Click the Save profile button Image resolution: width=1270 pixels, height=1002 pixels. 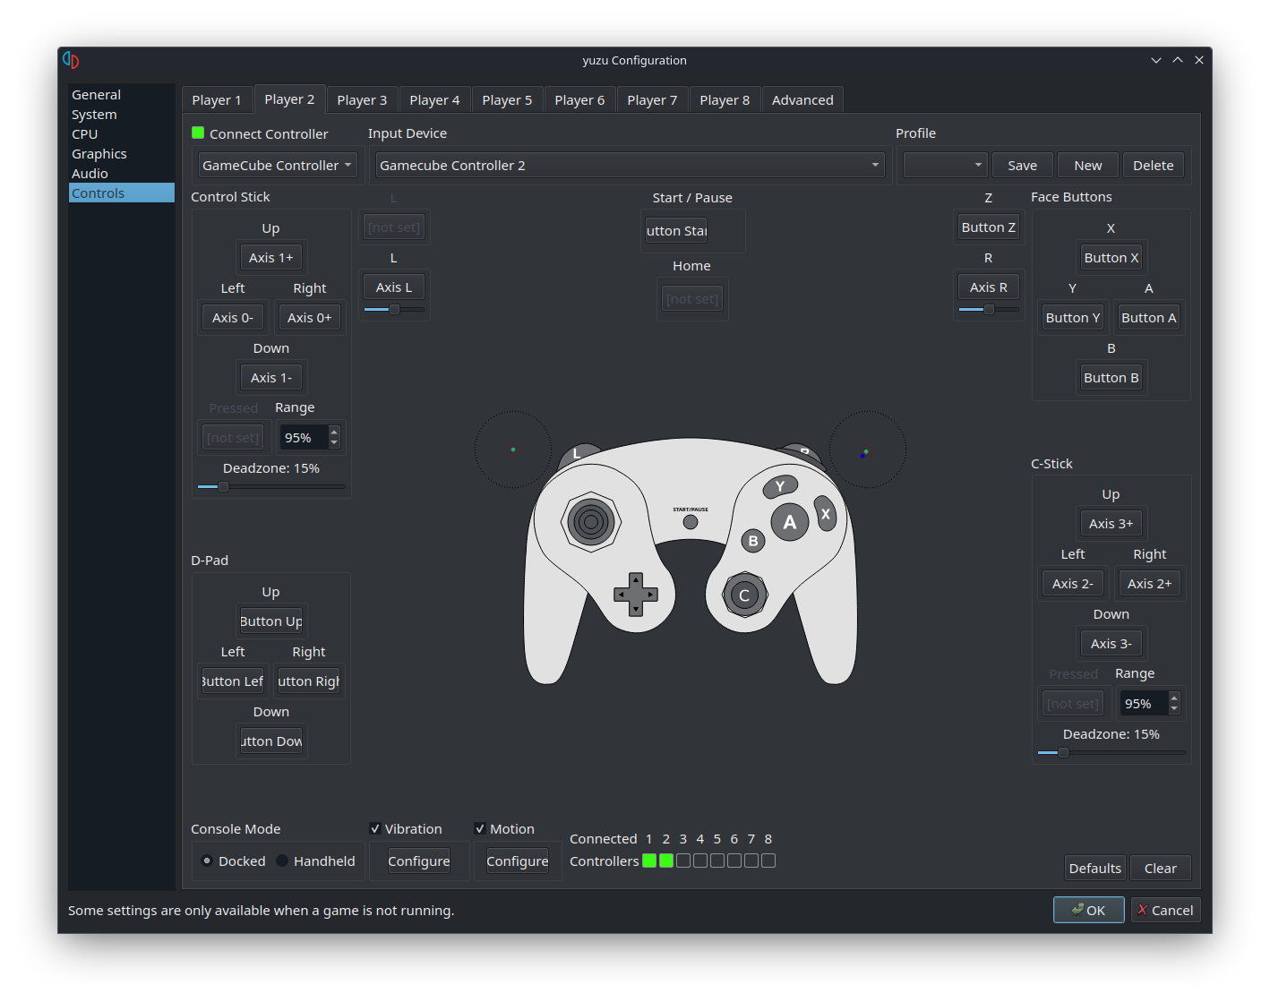1022,165
